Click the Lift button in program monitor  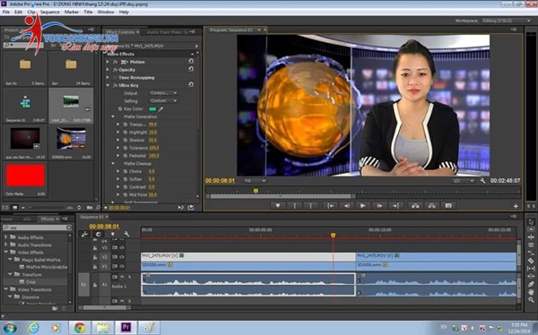coord(415,206)
